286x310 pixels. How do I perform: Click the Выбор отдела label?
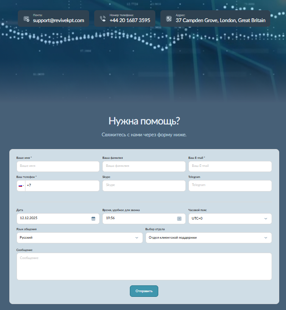click(x=155, y=229)
